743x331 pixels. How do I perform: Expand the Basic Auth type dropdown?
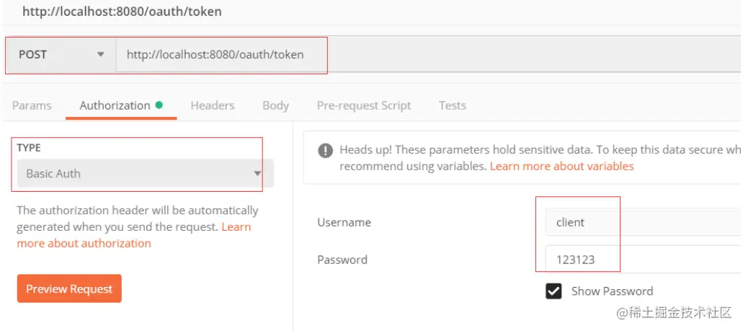pos(137,174)
